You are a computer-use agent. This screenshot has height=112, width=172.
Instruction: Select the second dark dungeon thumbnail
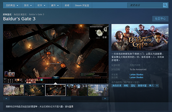(x=35, y=90)
